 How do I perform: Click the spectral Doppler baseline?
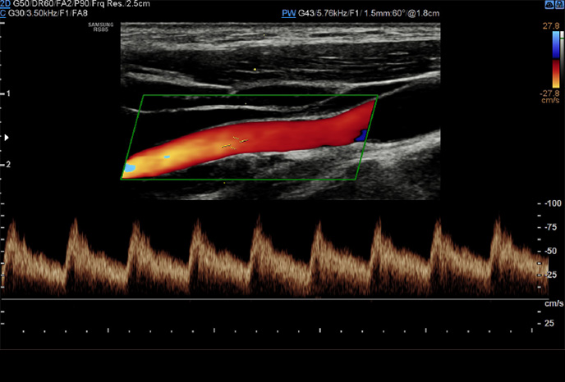tap(271, 298)
